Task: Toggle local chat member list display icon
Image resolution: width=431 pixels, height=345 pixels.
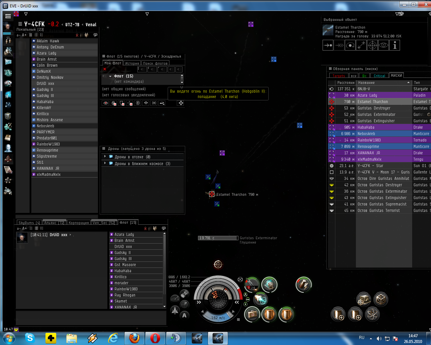Action: pos(87,35)
